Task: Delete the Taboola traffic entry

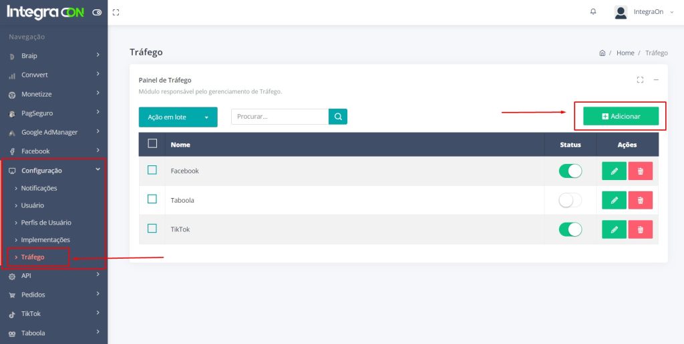Action: tap(640, 200)
